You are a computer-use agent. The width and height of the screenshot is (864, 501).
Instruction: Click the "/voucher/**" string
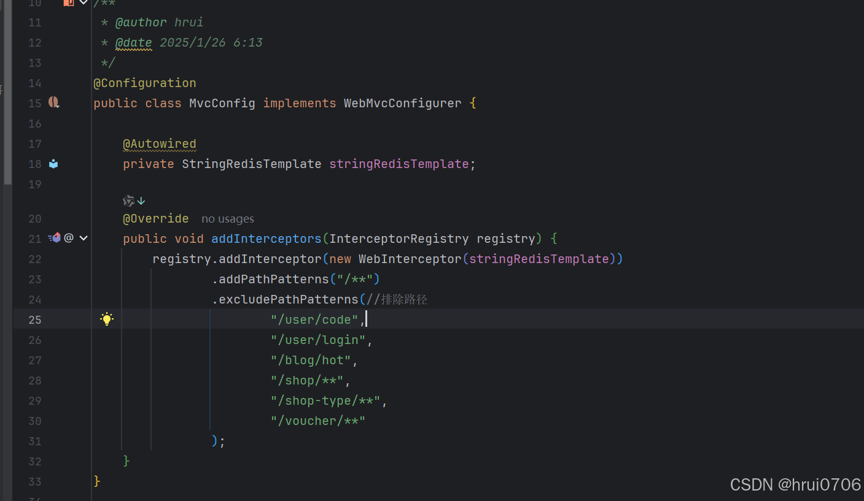click(x=318, y=421)
